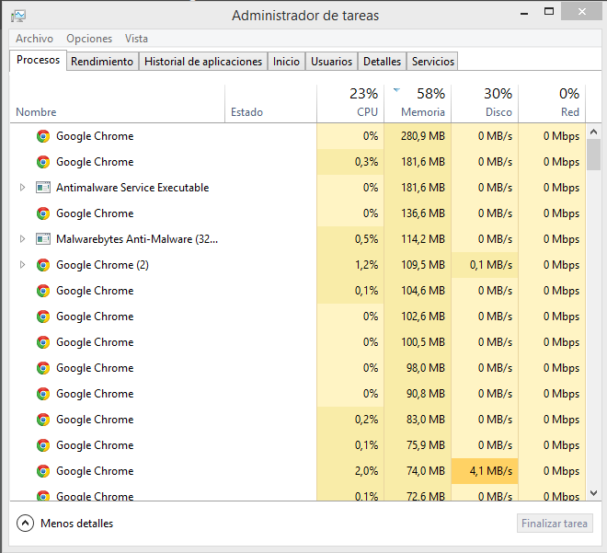Screen dimensions: 607x553
Task: Click the Chrome icon in the 83,0 MB row
Action: click(x=43, y=420)
